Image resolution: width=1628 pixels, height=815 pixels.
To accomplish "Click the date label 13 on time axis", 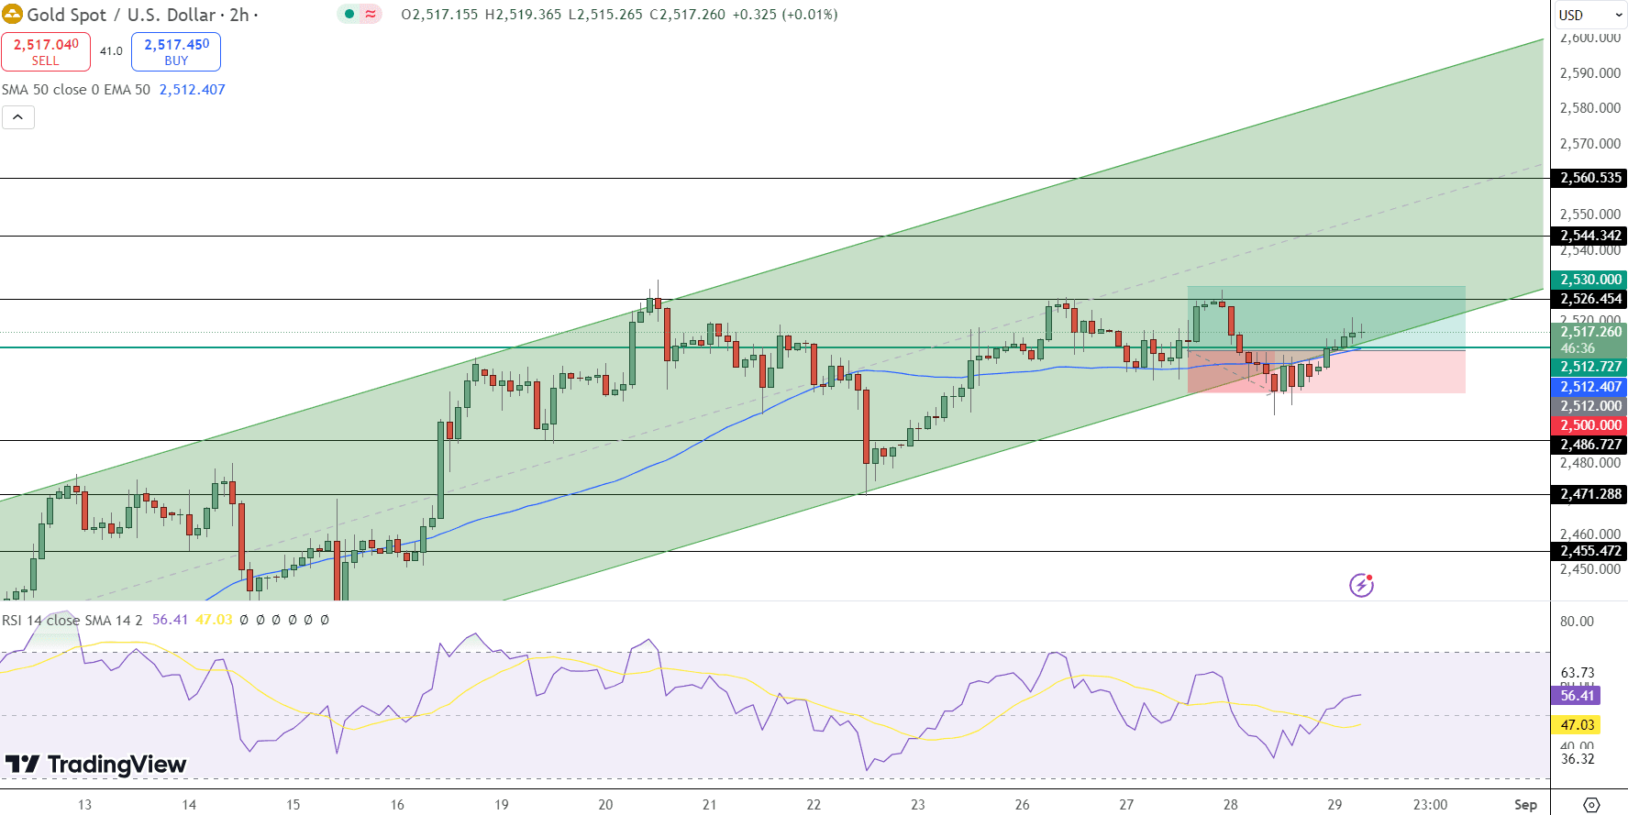I will tap(84, 805).
